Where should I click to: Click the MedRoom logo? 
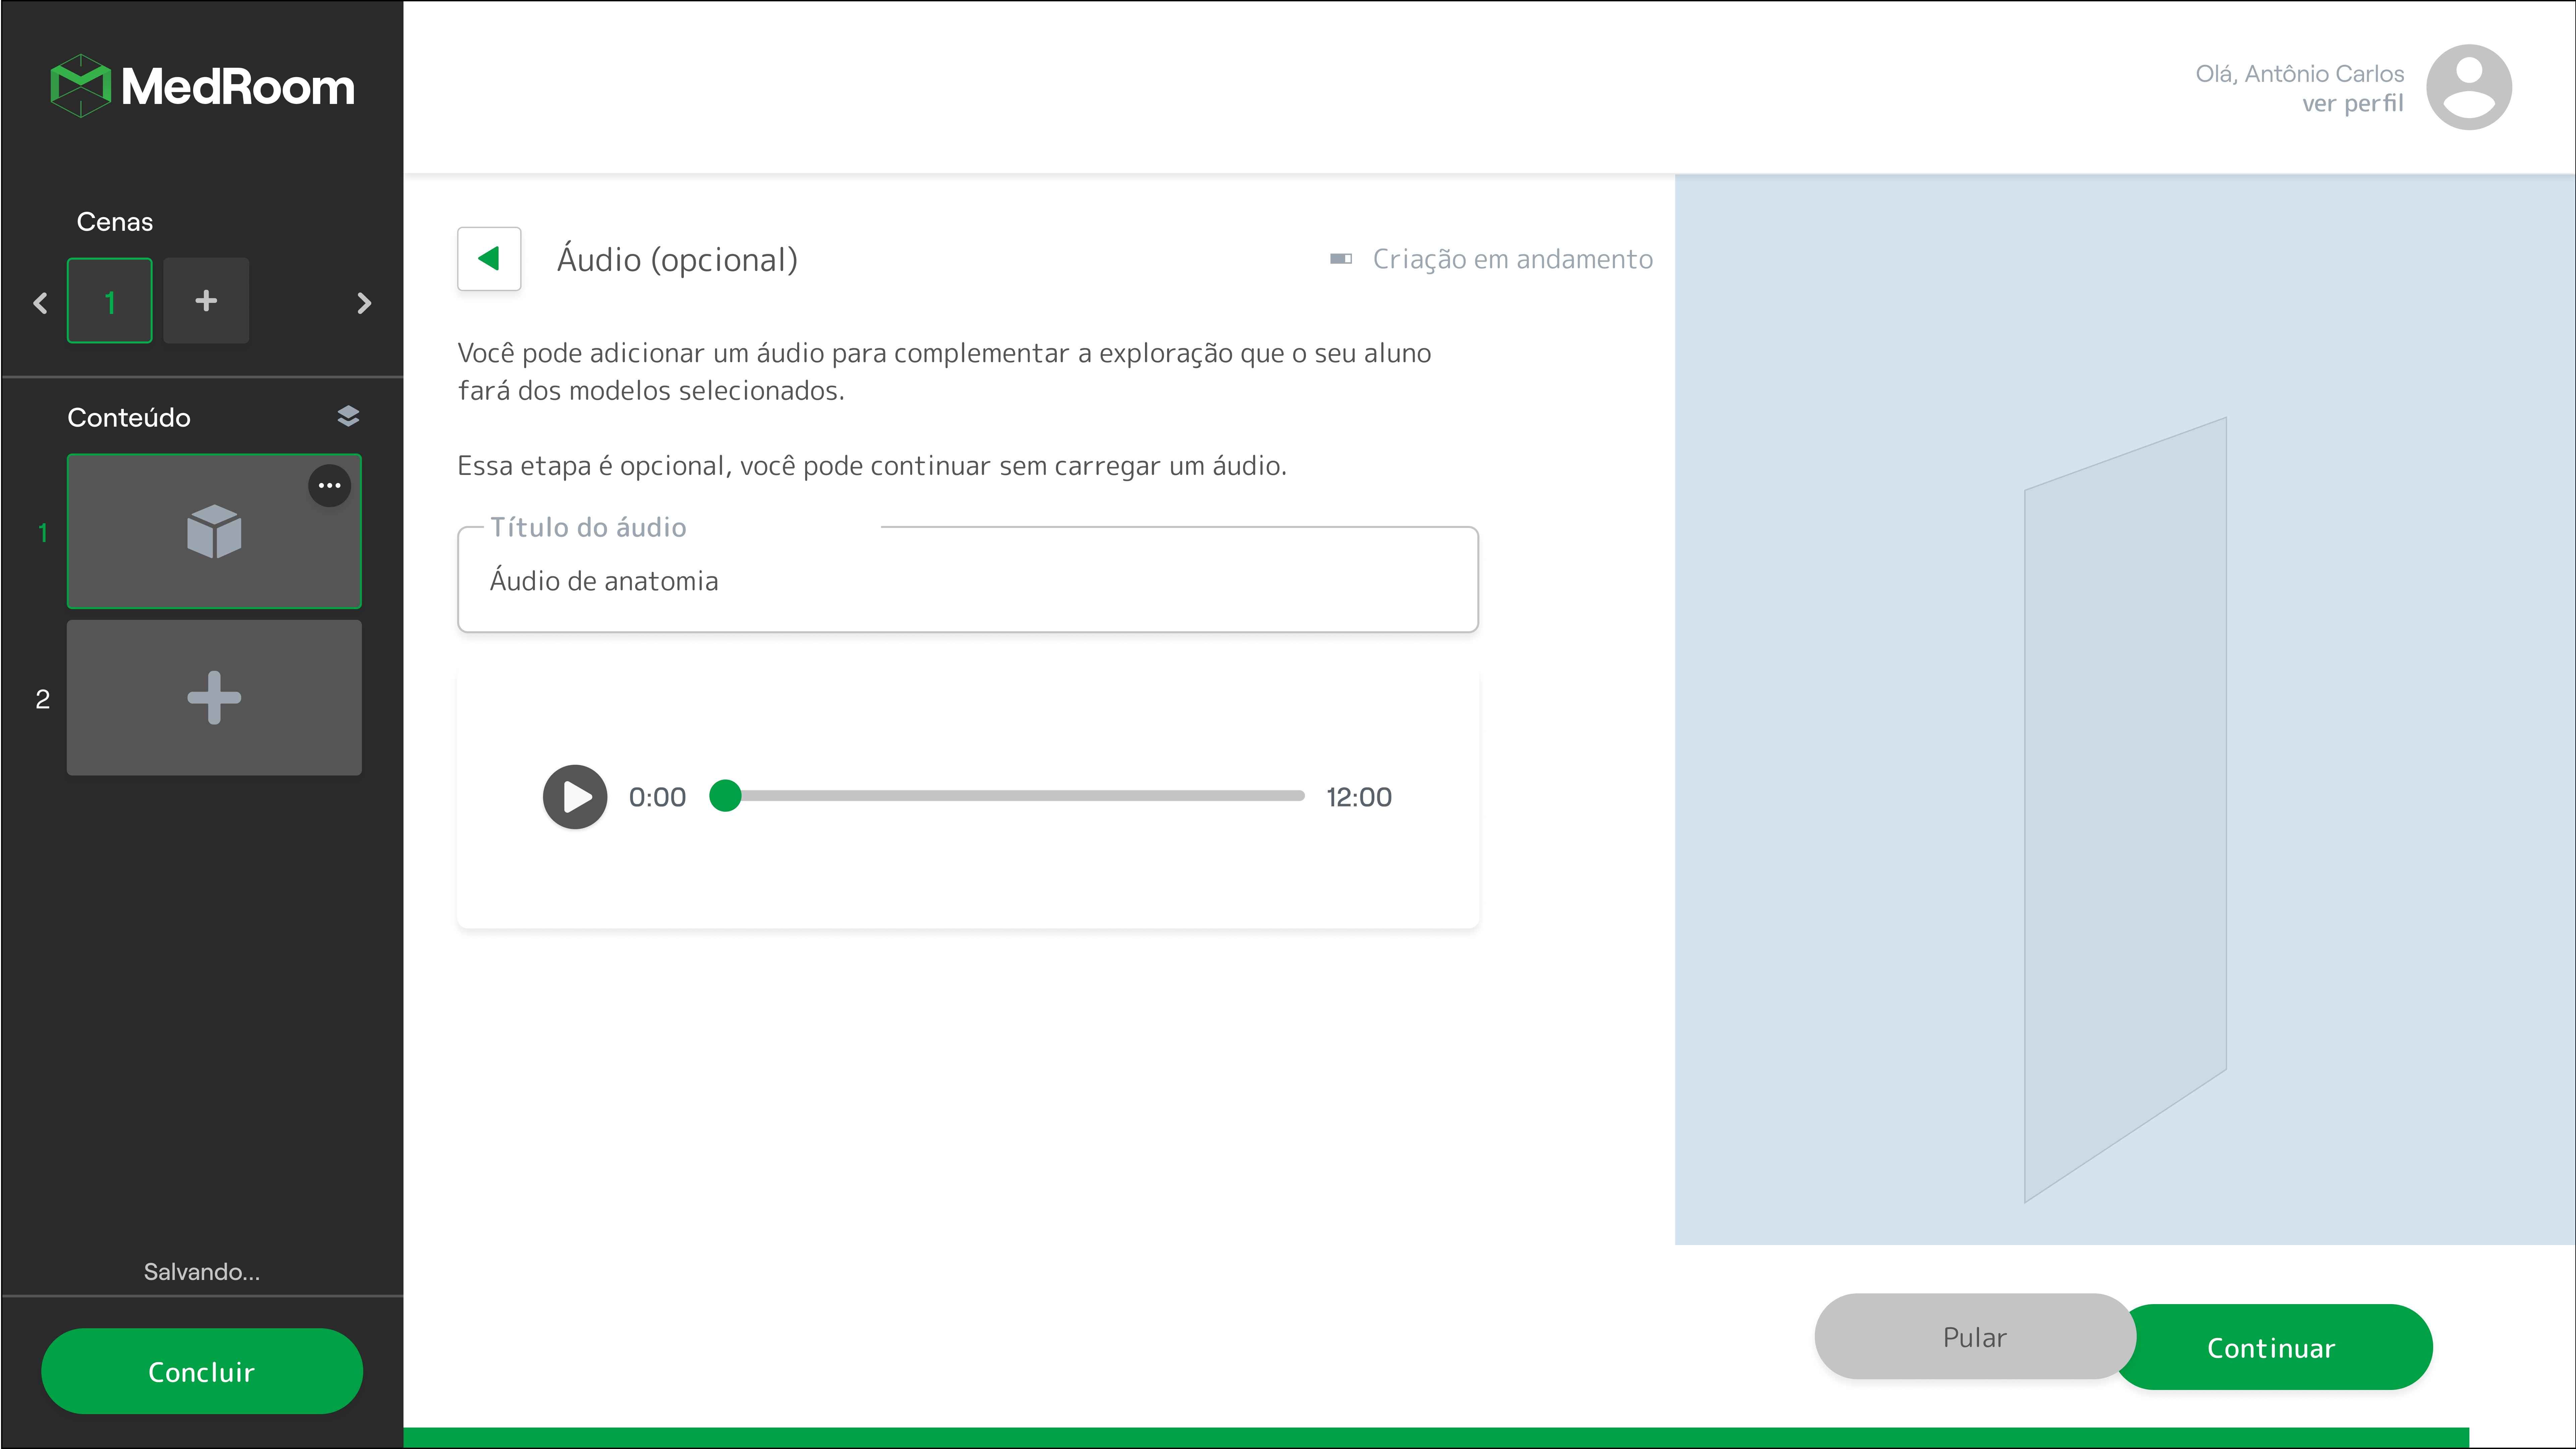tap(203, 86)
